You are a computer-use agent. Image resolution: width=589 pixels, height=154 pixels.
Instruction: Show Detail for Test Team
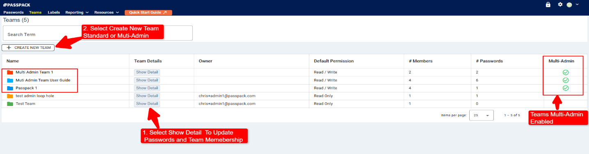tap(147, 103)
